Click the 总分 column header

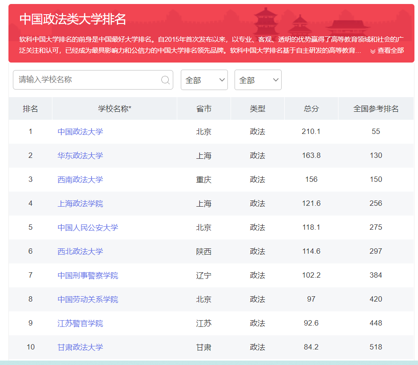click(311, 108)
